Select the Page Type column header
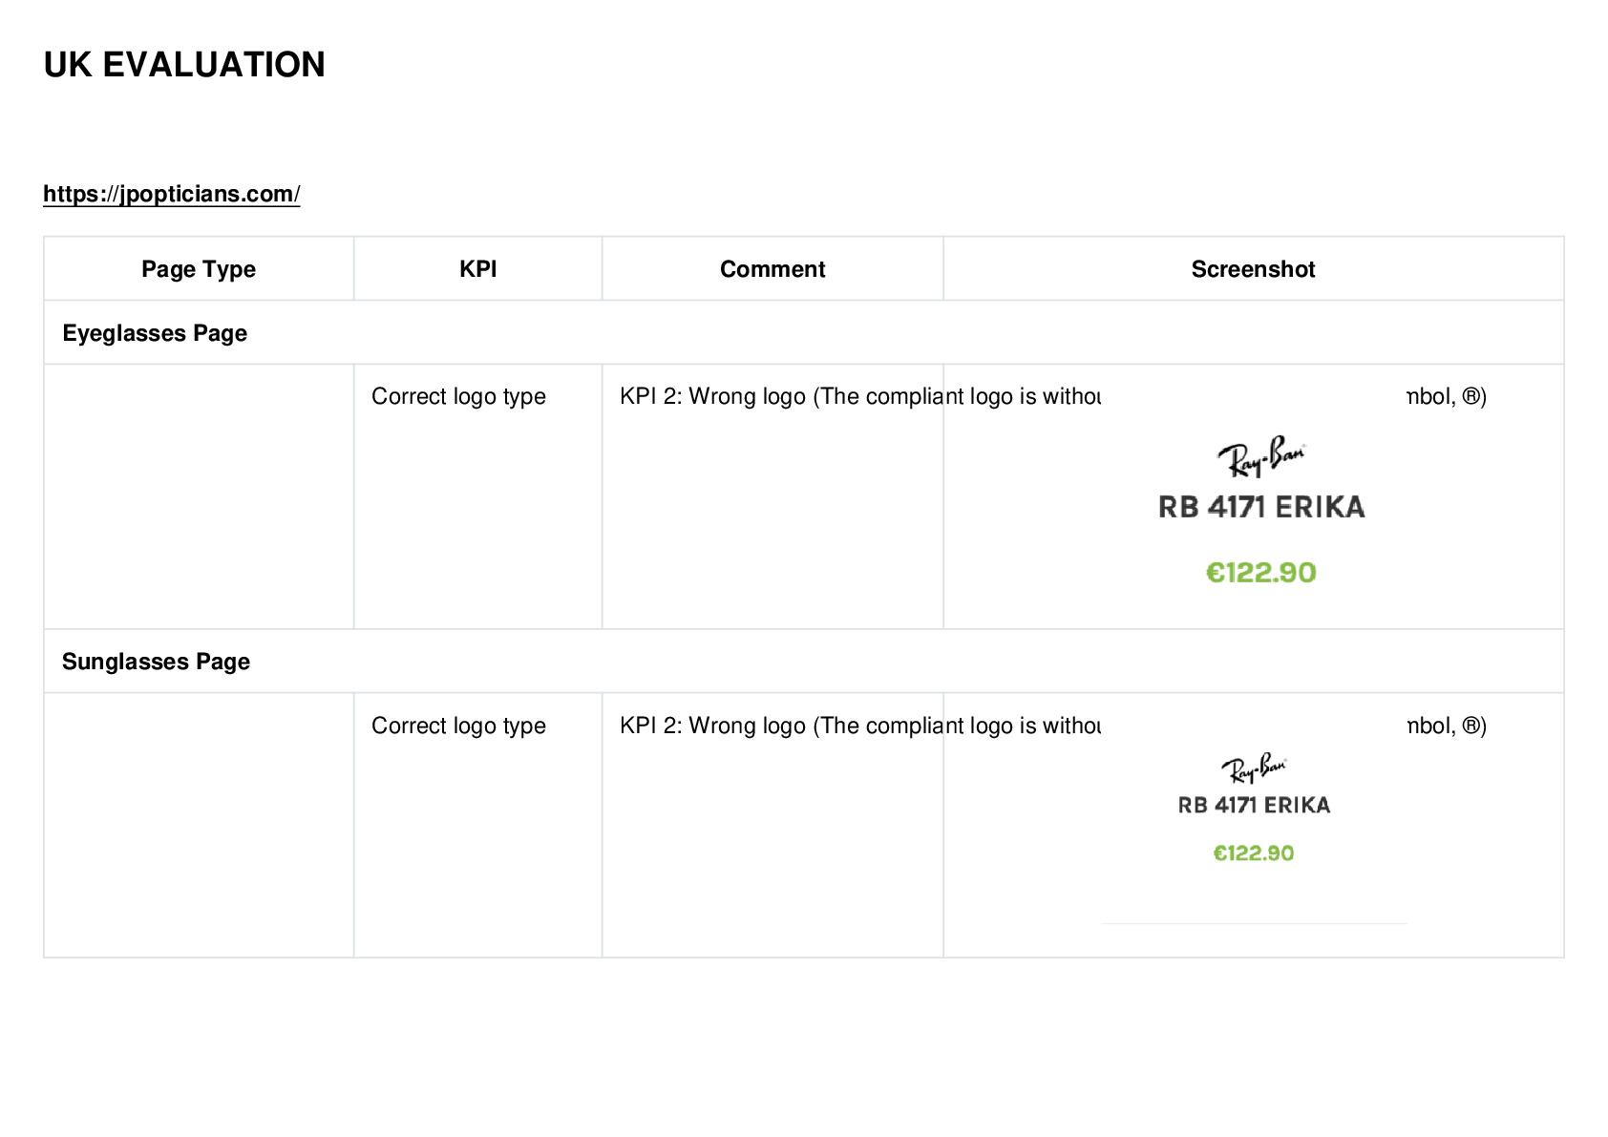The height and width of the screenshot is (1137, 1608). click(x=199, y=269)
